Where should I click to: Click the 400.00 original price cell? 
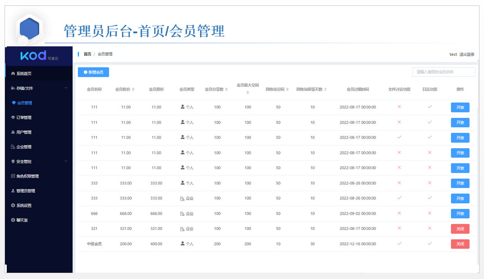pyautogui.click(x=156, y=244)
